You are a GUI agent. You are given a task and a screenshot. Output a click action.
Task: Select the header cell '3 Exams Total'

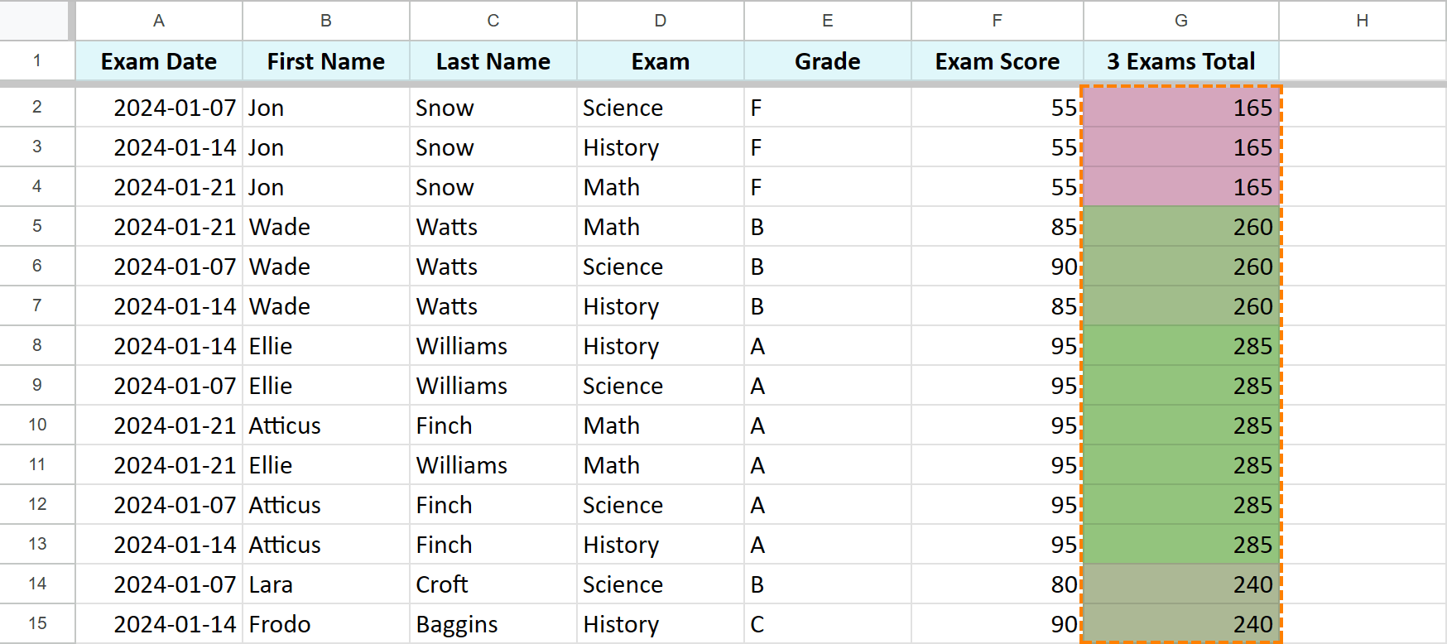[1181, 60]
